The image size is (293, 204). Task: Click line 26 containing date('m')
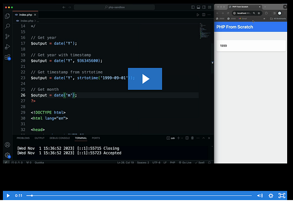point(115,95)
